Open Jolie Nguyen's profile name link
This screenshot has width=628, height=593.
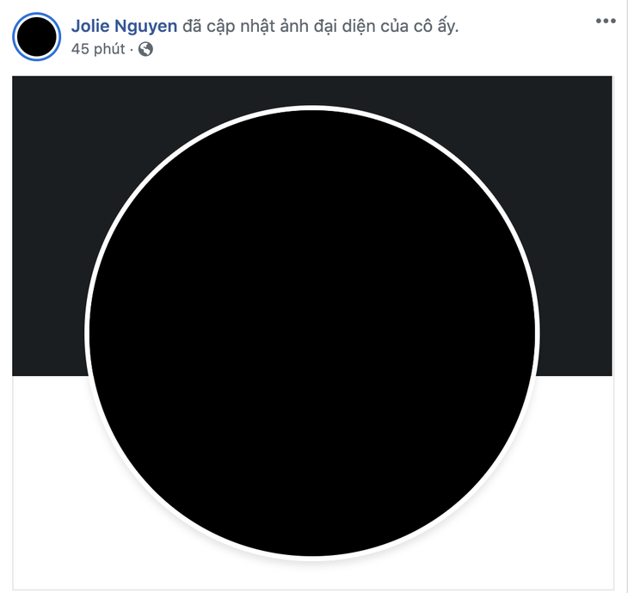[x=124, y=27]
